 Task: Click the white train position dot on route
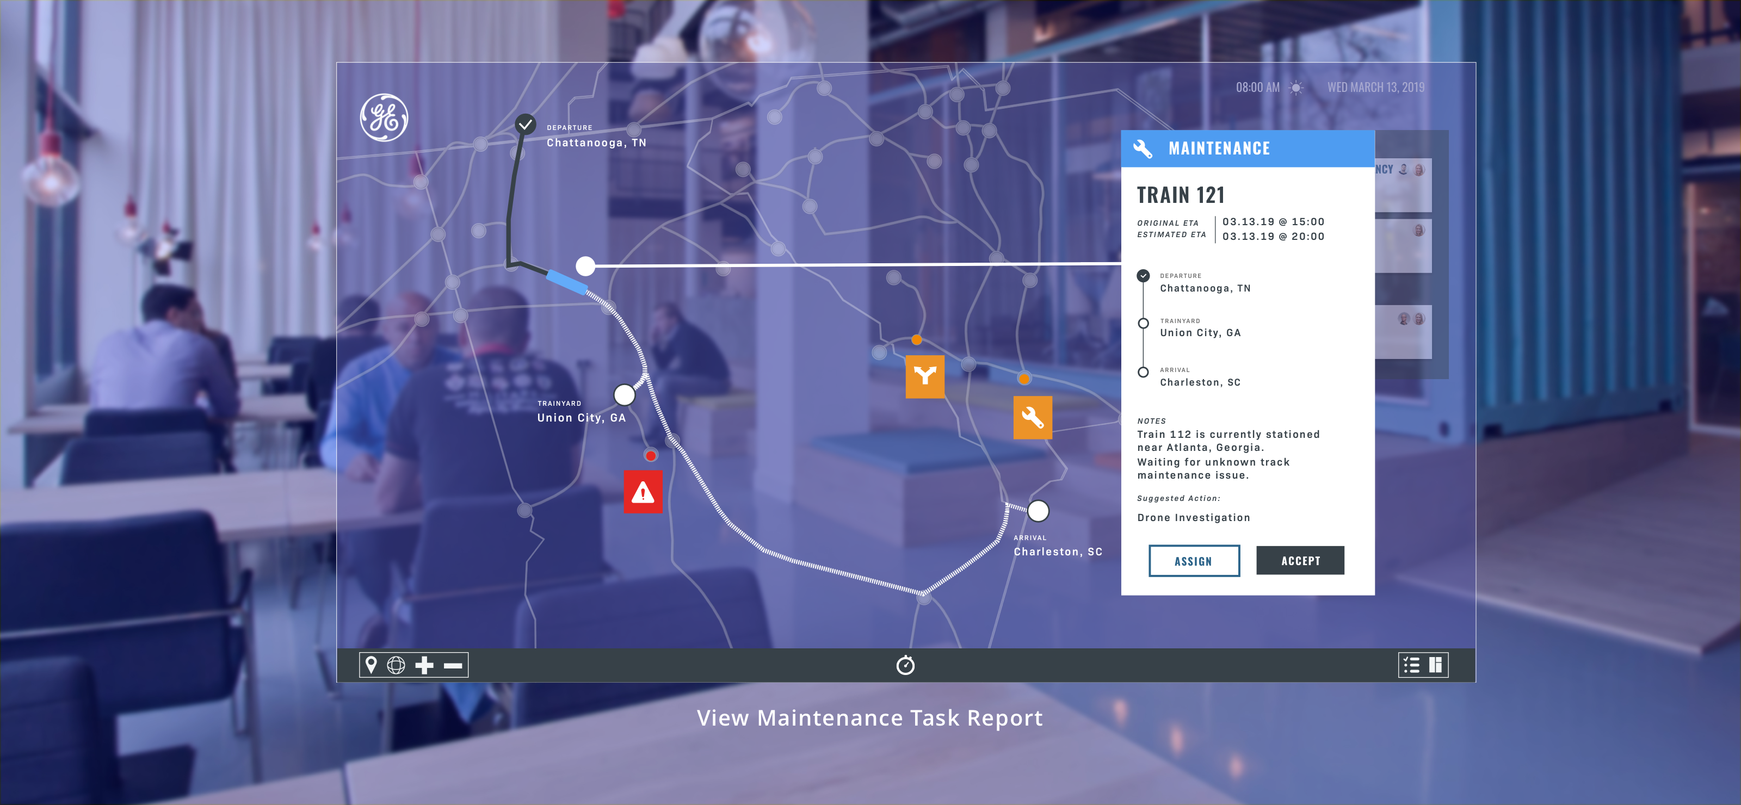coord(585,267)
